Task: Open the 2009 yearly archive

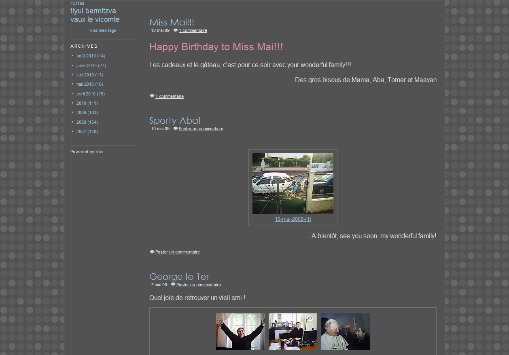Action: pyautogui.click(x=81, y=112)
